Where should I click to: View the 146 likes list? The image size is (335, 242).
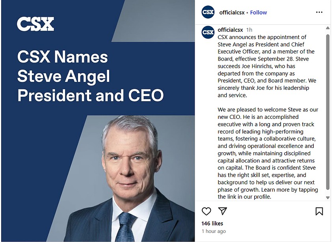212,224
